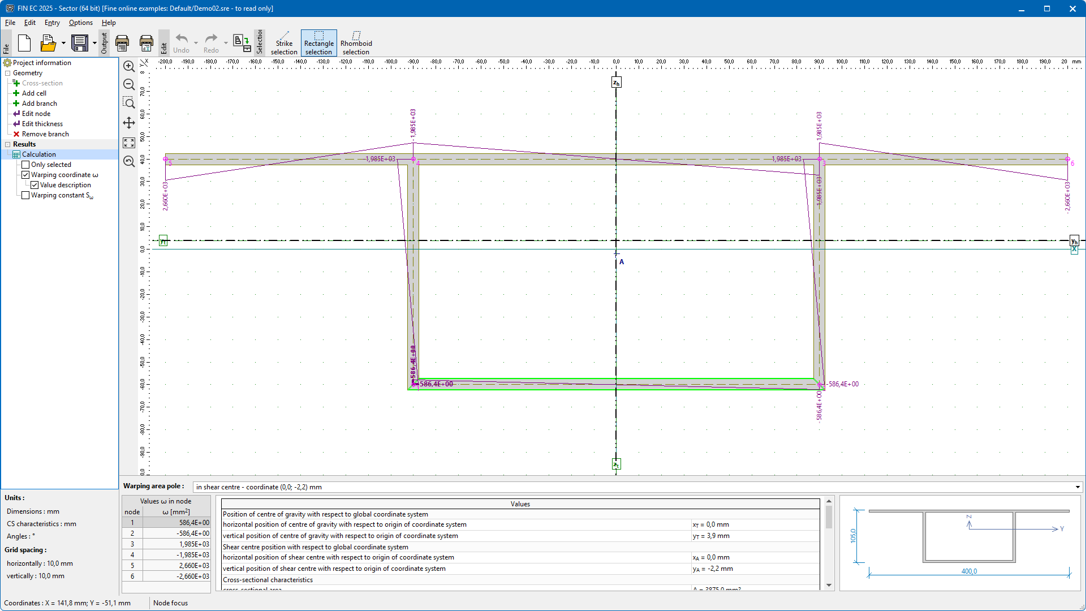Click Project information in the tree
The image size is (1086, 611).
pos(42,63)
